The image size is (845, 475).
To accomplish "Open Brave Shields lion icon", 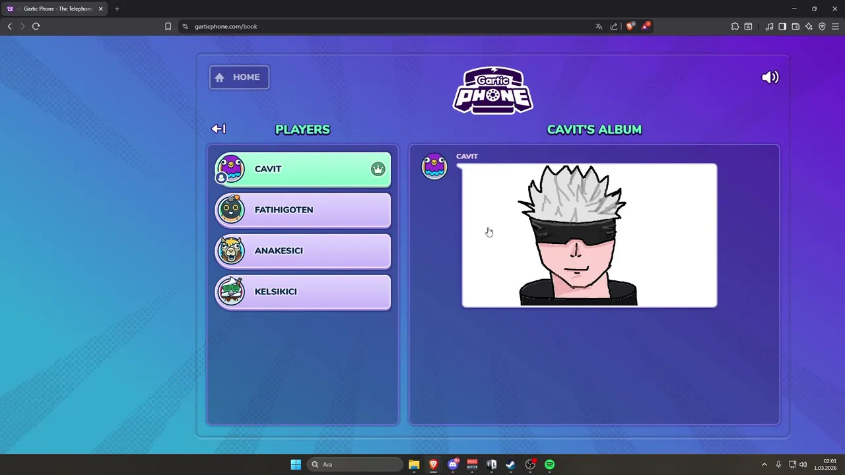I will click(x=630, y=26).
